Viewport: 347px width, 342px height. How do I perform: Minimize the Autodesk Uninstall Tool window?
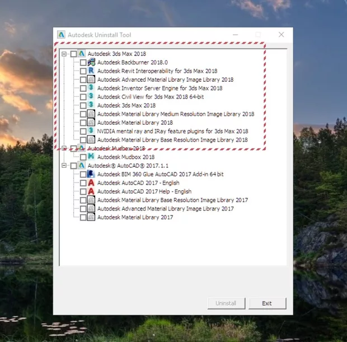235,35
